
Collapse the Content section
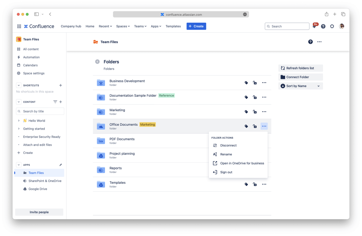click(x=19, y=102)
